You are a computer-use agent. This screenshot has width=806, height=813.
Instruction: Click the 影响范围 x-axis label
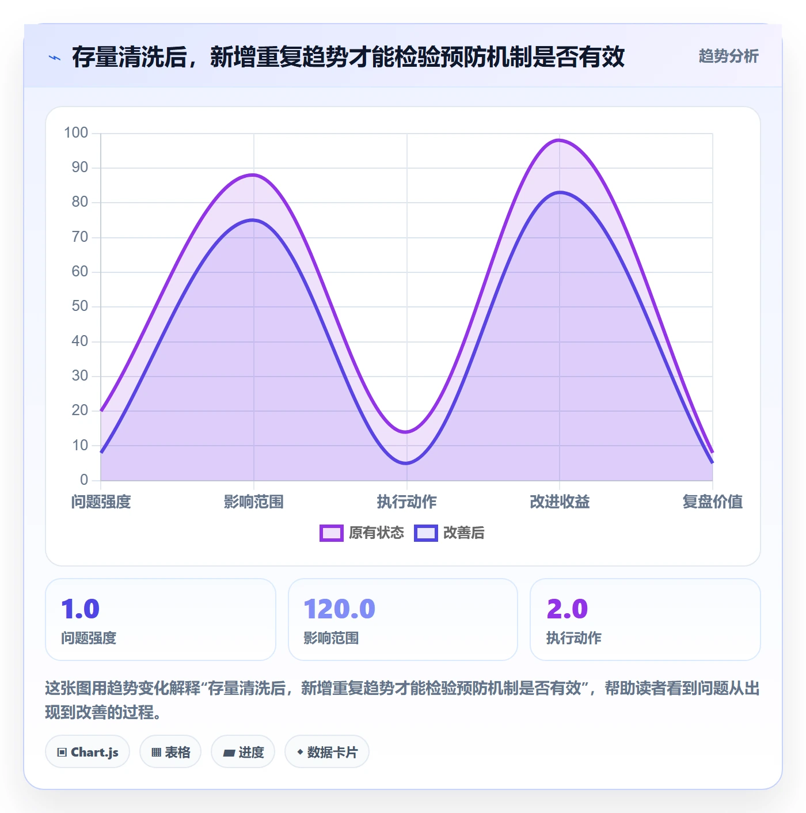point(254,502)
